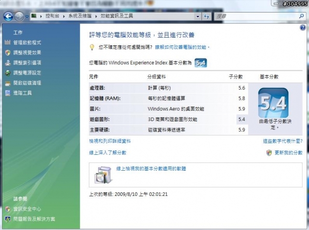Click the 5.6 processor subscore
The width and height of the screenshot is (309, 230).
(241, 88)
